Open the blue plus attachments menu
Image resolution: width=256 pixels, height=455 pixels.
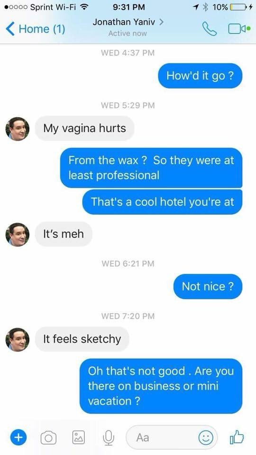point(18,437)
